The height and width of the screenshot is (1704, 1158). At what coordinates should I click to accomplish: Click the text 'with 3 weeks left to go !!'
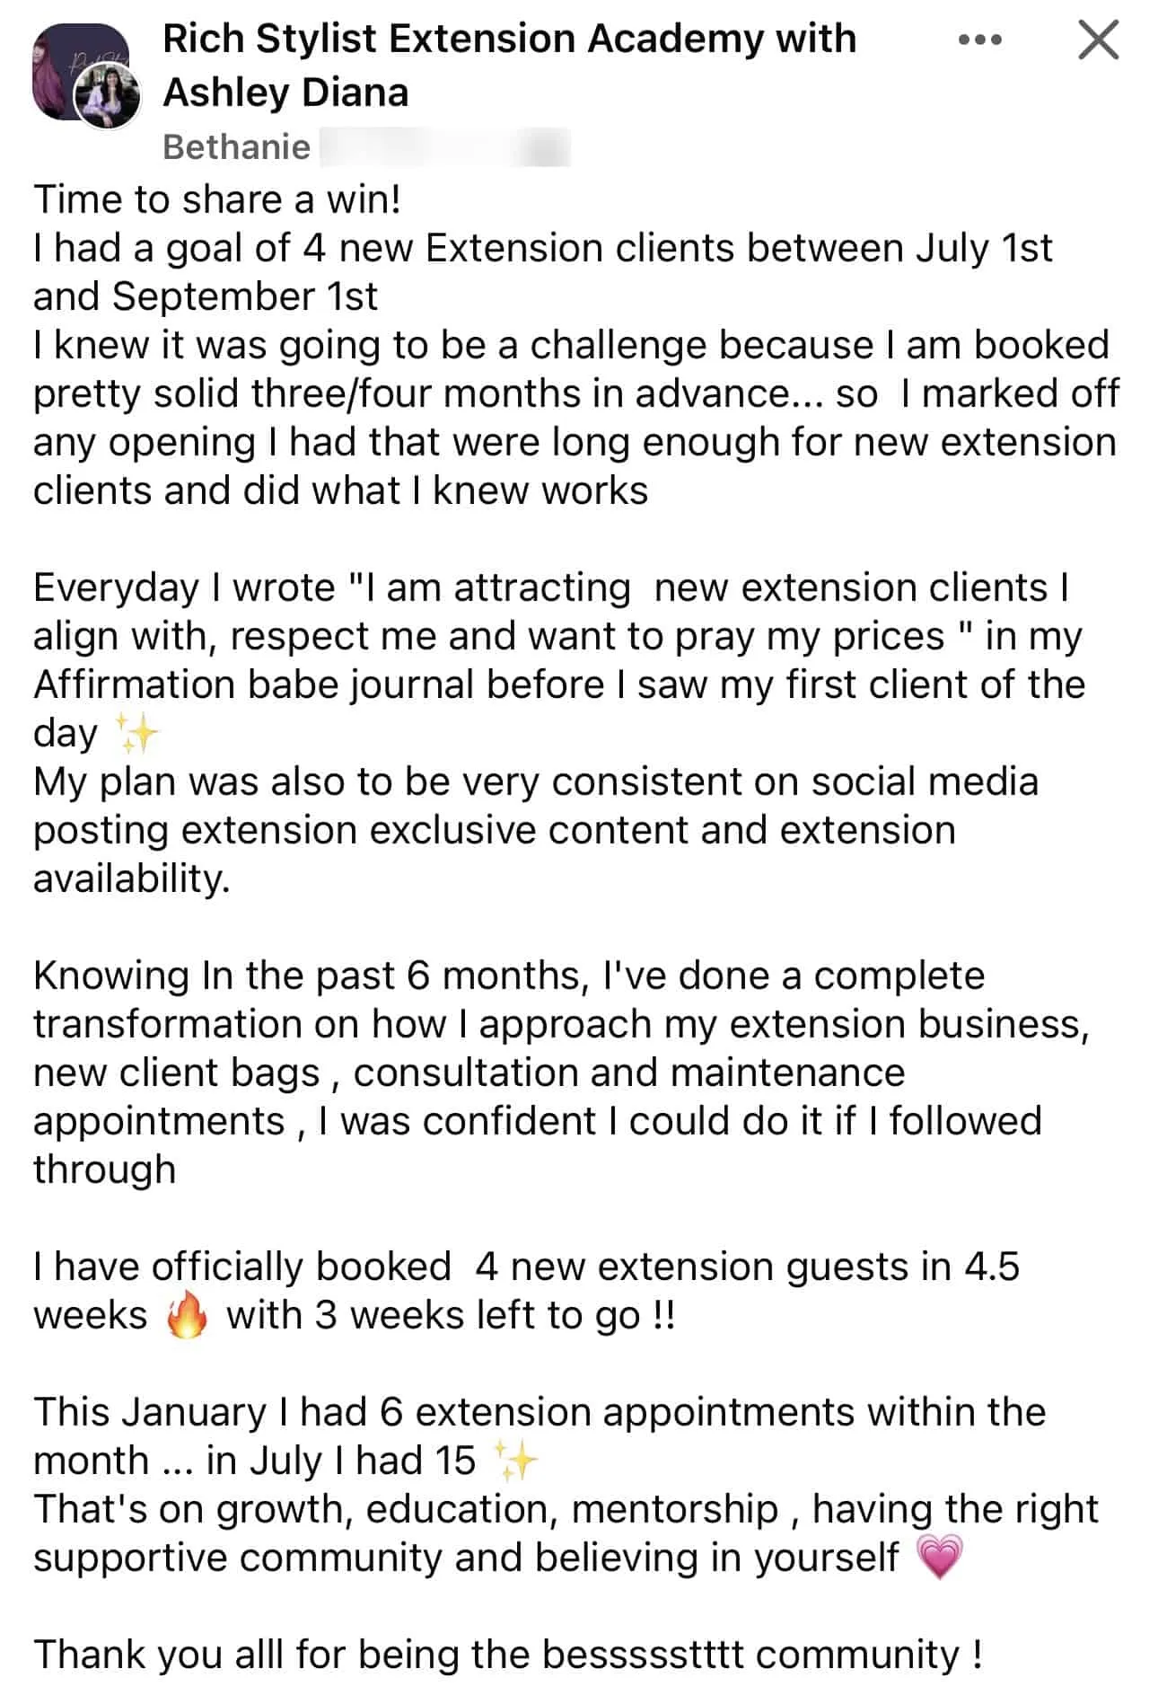pos(451,1315)
